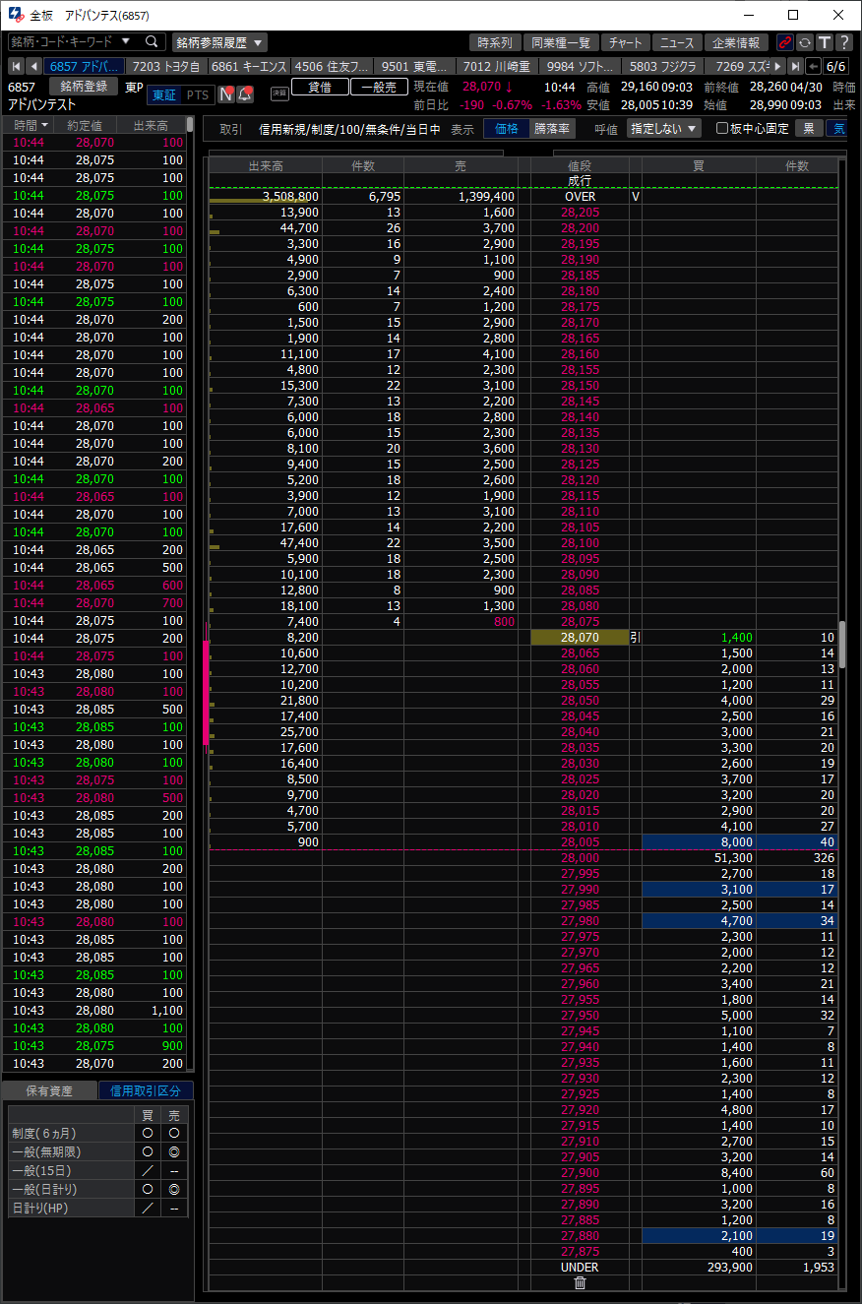Click the order book vertical scrollbar thumb

tap(842, 645)
